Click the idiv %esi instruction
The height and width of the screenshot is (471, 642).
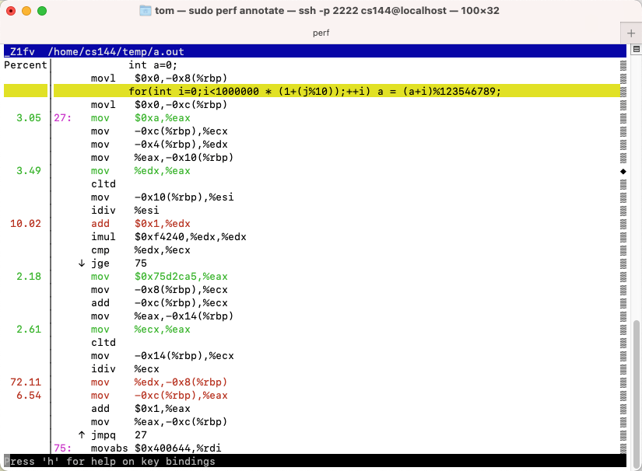[125, 211]
